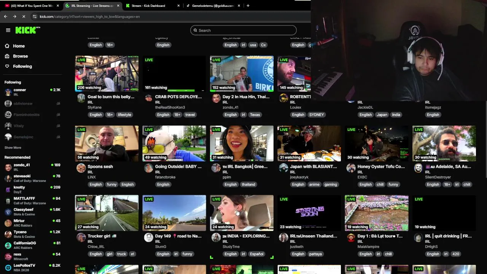The width and height of the screenshot is (487, 274).
Task: Open oblivionsw channel in Following list
Action: click(x=32, y=104)
